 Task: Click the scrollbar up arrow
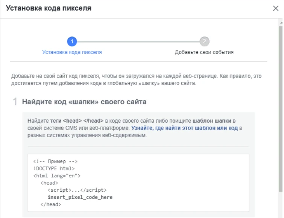pyautogui.click(x=281, y=23)
